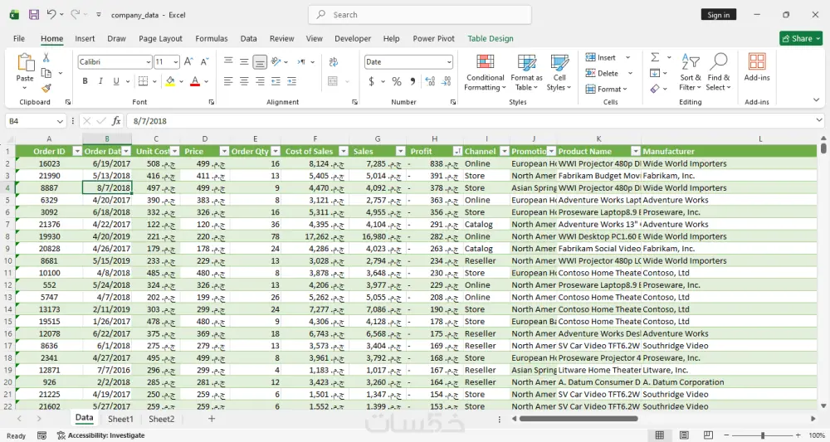
Task: Open the font size dropdown
Action: pyautogui.click(x=176, y=62)
